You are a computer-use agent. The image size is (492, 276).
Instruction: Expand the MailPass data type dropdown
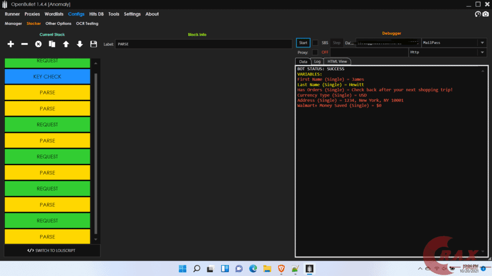(482, 43)
